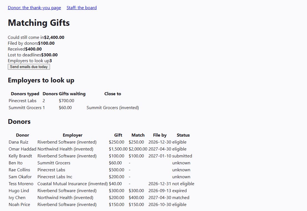The image size is (307, 211).
Task: Click the Donor column header
Action: click(22, 135)
